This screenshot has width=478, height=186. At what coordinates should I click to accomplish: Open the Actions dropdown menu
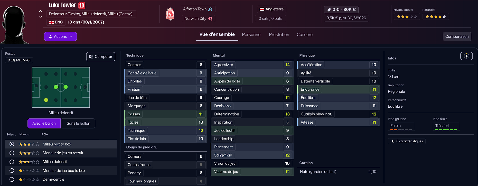click(60, 36)
